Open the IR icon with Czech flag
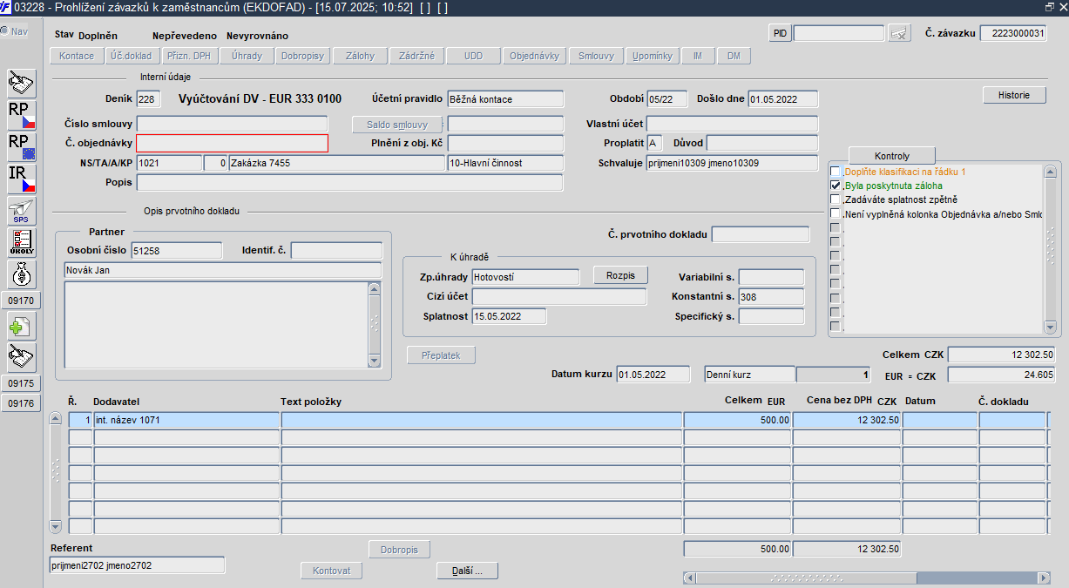 pyautogui.click(x=22, y=179)
